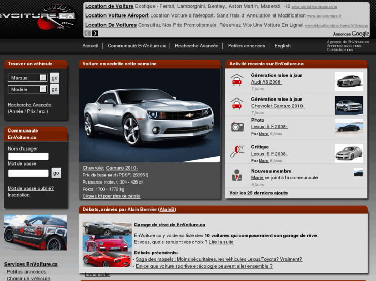Click the previous ad arrow button
The height and width of the screenshot is (281, 376).
pos(88,33)
